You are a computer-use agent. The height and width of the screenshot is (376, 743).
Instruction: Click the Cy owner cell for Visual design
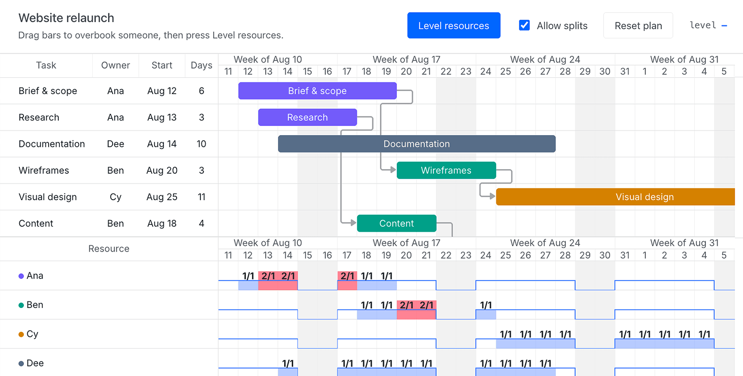point(116,197)
